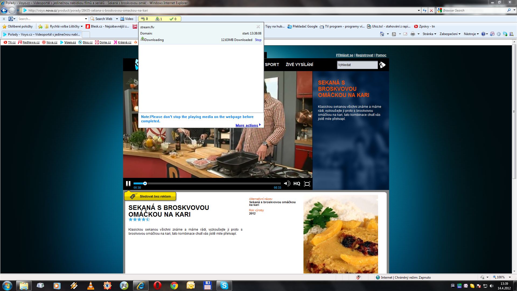Pause the video playback
The width and height of the screenshot is (517, 291).
(128, 183)
